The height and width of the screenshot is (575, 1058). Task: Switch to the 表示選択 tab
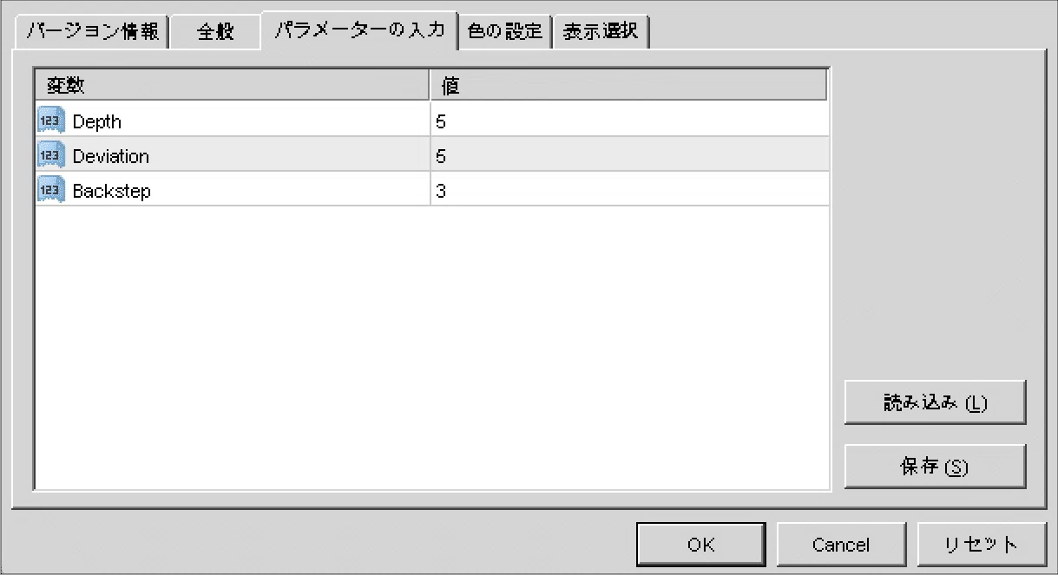pos(601,32)
